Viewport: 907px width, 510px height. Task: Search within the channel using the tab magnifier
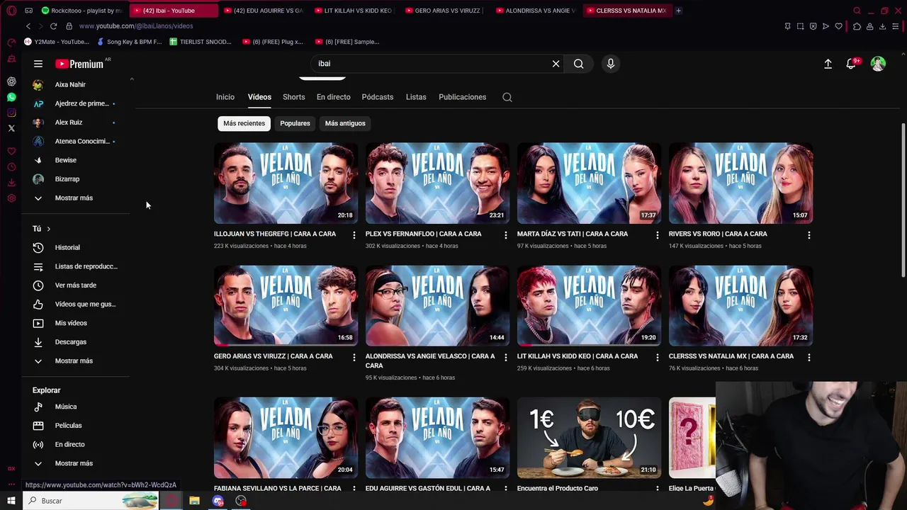507,97
